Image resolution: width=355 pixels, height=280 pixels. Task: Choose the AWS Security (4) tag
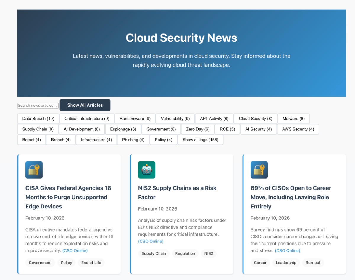[298, 129]
